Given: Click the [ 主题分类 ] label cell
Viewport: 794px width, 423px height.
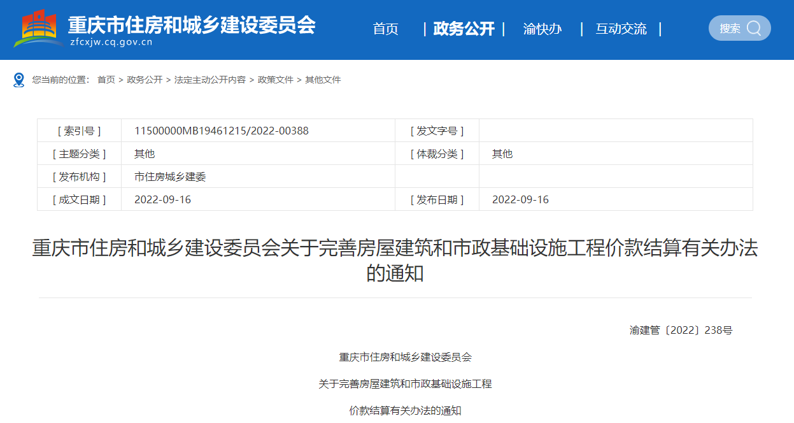Looking at the screenshot, I should pos(80,154).
